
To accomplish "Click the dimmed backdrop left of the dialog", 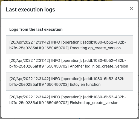I will (1, 59).
